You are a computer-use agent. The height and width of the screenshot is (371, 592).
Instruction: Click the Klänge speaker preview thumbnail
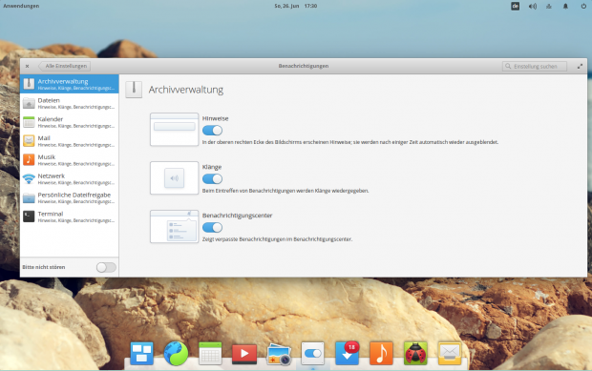pyautogui.click(x=174, y=178)
